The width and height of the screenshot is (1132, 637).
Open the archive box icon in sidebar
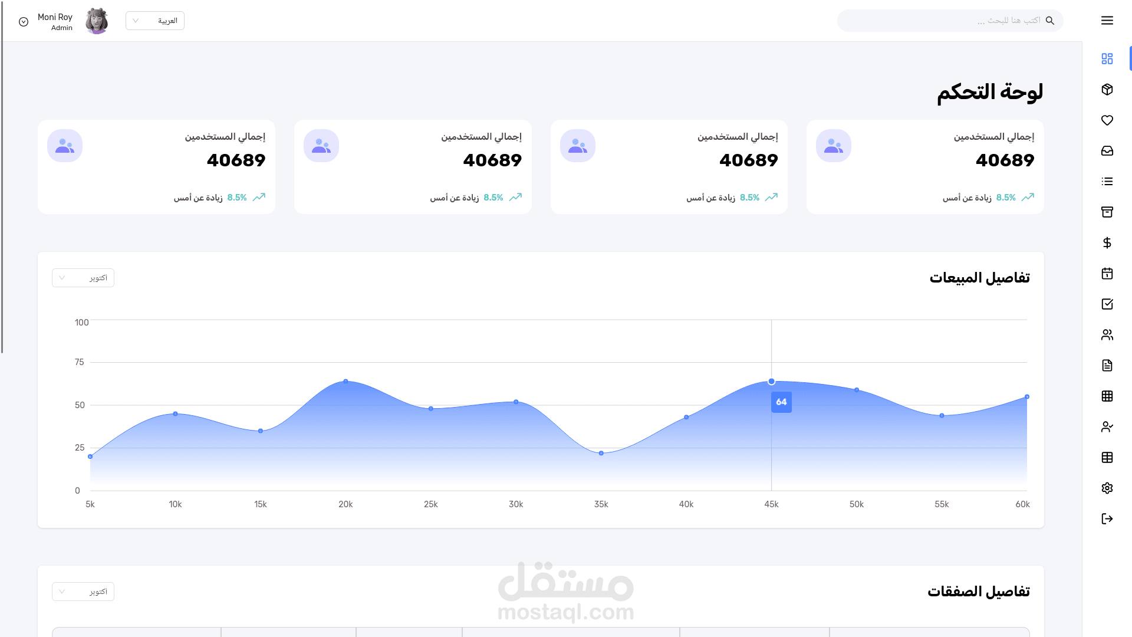[1107, 212]
